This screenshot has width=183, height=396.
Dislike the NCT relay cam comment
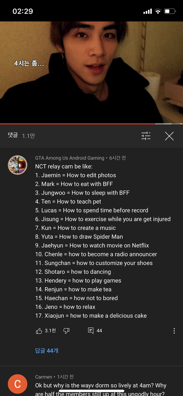coord(66,331)
